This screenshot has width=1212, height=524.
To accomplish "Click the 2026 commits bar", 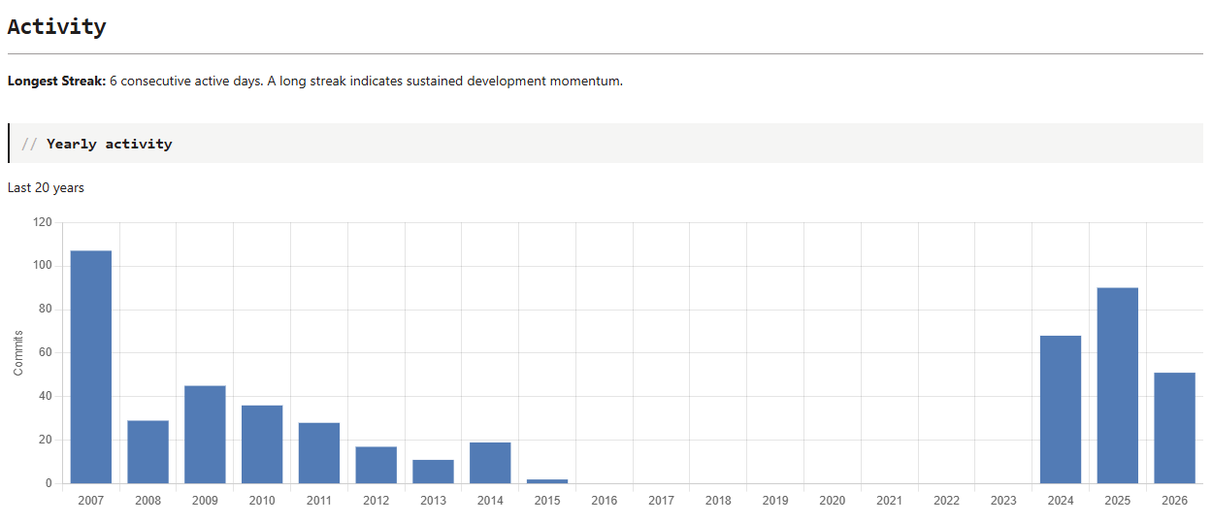I will point(1175,428).
